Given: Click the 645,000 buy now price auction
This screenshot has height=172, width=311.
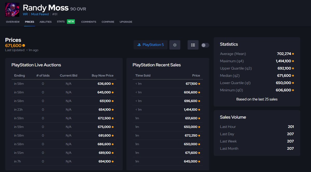Looking at the screenshot, I should 104,92.
